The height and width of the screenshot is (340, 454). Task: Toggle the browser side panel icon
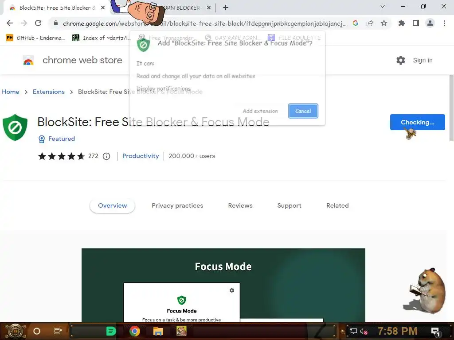tap(416, 23)
